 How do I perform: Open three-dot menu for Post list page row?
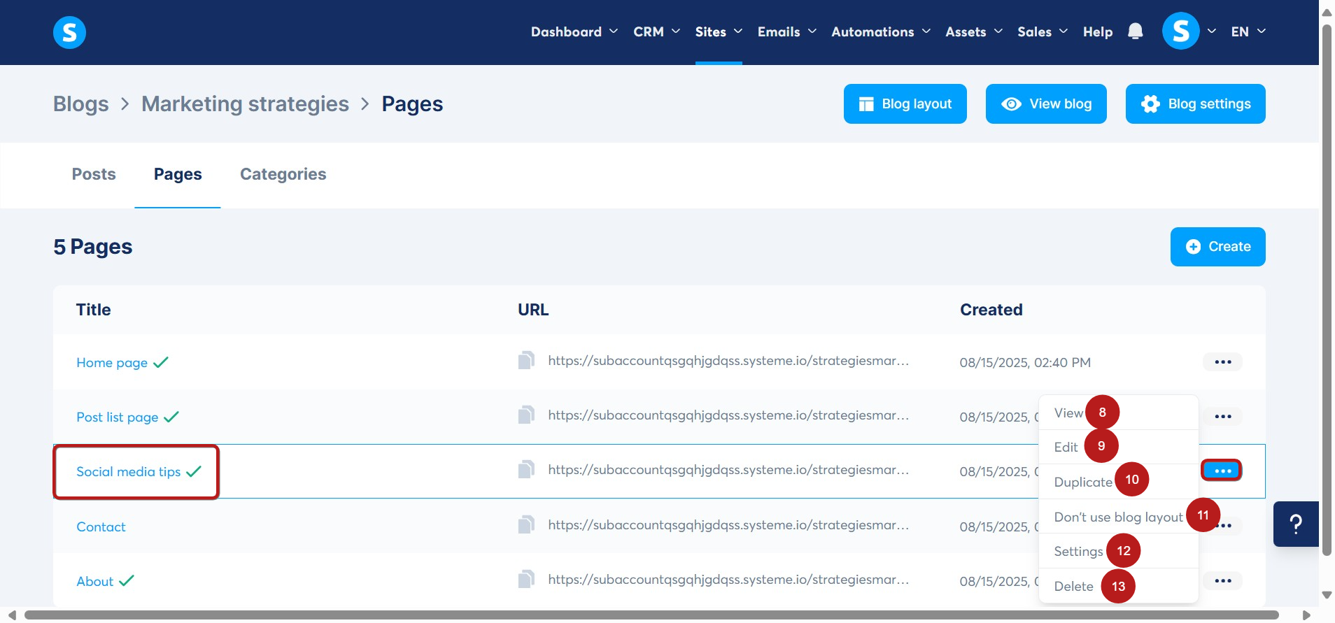point(1223,416)
